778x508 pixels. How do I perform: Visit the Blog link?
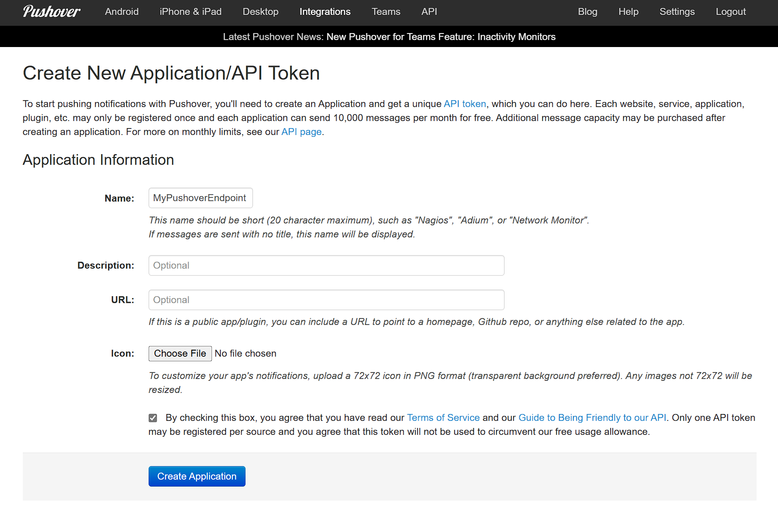click(587, 12)
